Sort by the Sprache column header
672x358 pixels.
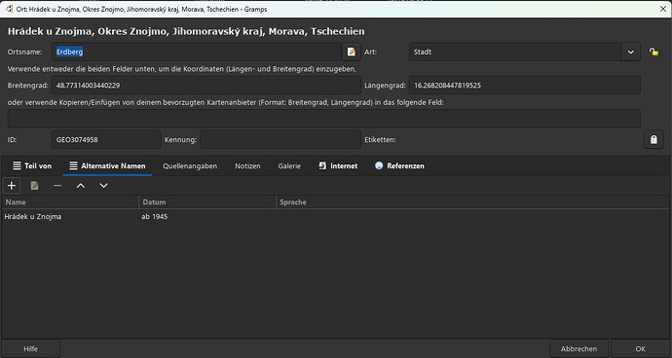click(473, 202)
